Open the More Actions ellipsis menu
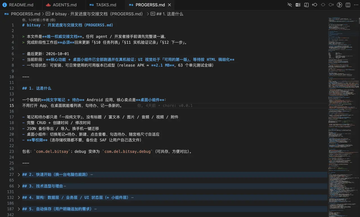The height and width of the screenshot is (217, 360). 355,5
